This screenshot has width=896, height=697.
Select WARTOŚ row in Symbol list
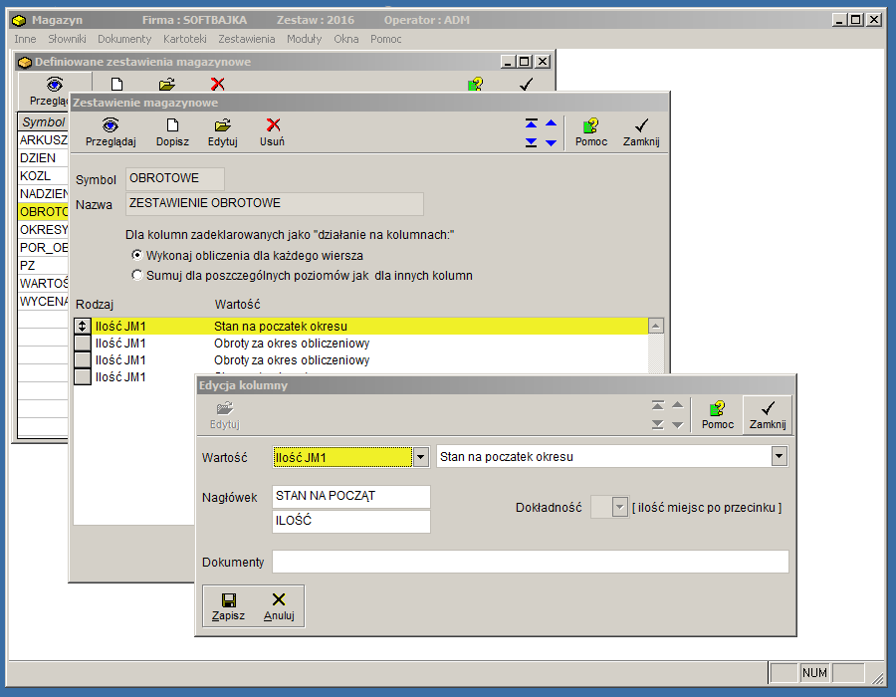(x=44, y=284)
